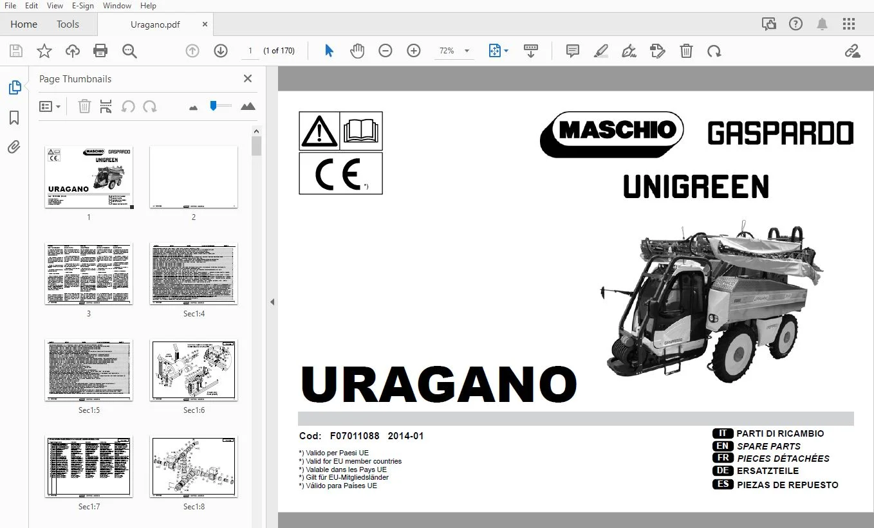Select the Sec1:8 diagram thumbnail
The height and width of the screenshot is (528, 874).
pos(194,467)
